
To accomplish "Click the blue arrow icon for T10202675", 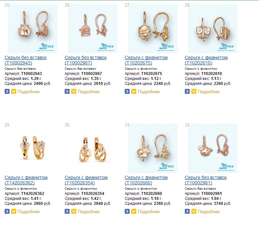I will (x=127, y=91).
